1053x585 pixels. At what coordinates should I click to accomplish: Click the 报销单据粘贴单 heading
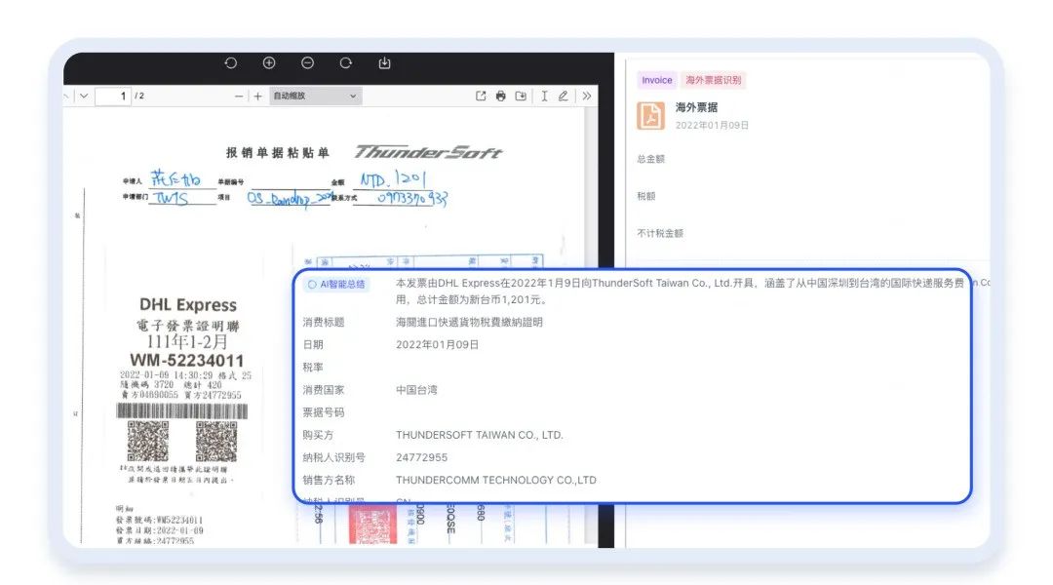pos(277,152)
